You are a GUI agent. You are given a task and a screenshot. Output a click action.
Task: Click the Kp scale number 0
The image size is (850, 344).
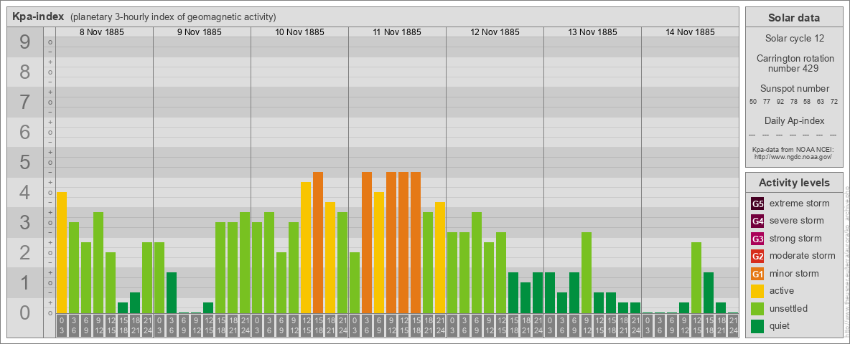[24, 312]
